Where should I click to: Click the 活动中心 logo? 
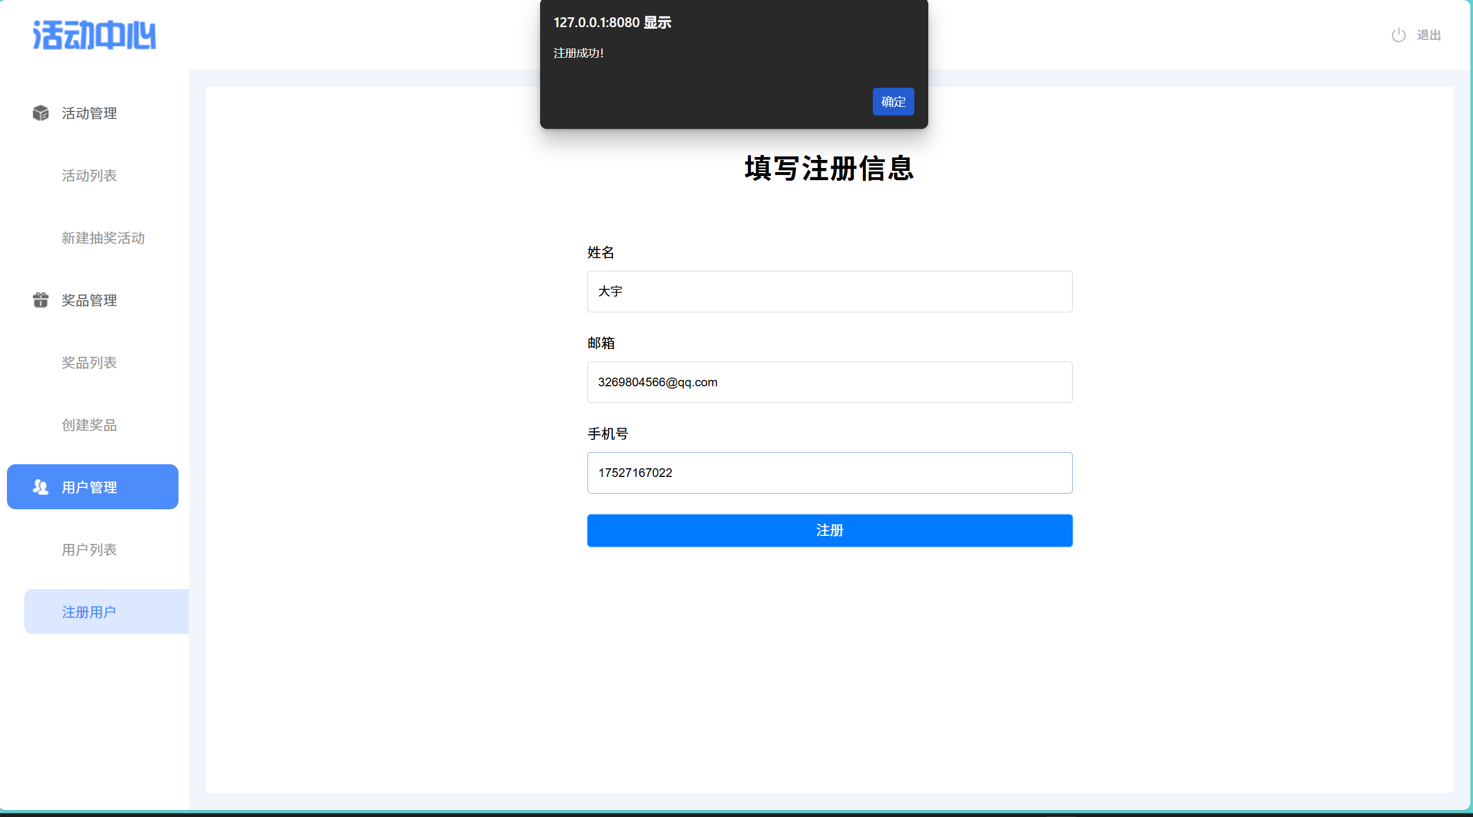[x=94, y=35]
